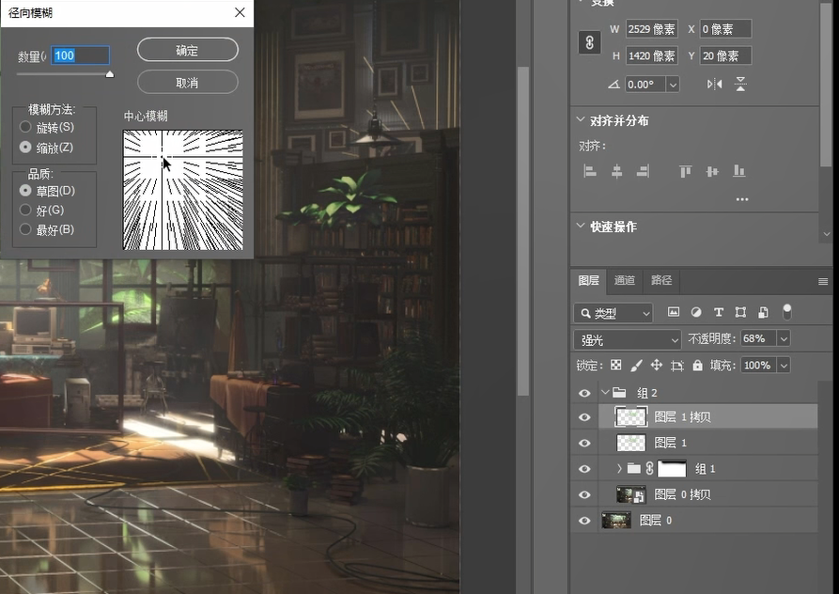Switch to the 图层 tab
This screenshot has height=594, width=839.
click(x=588, y=280)
